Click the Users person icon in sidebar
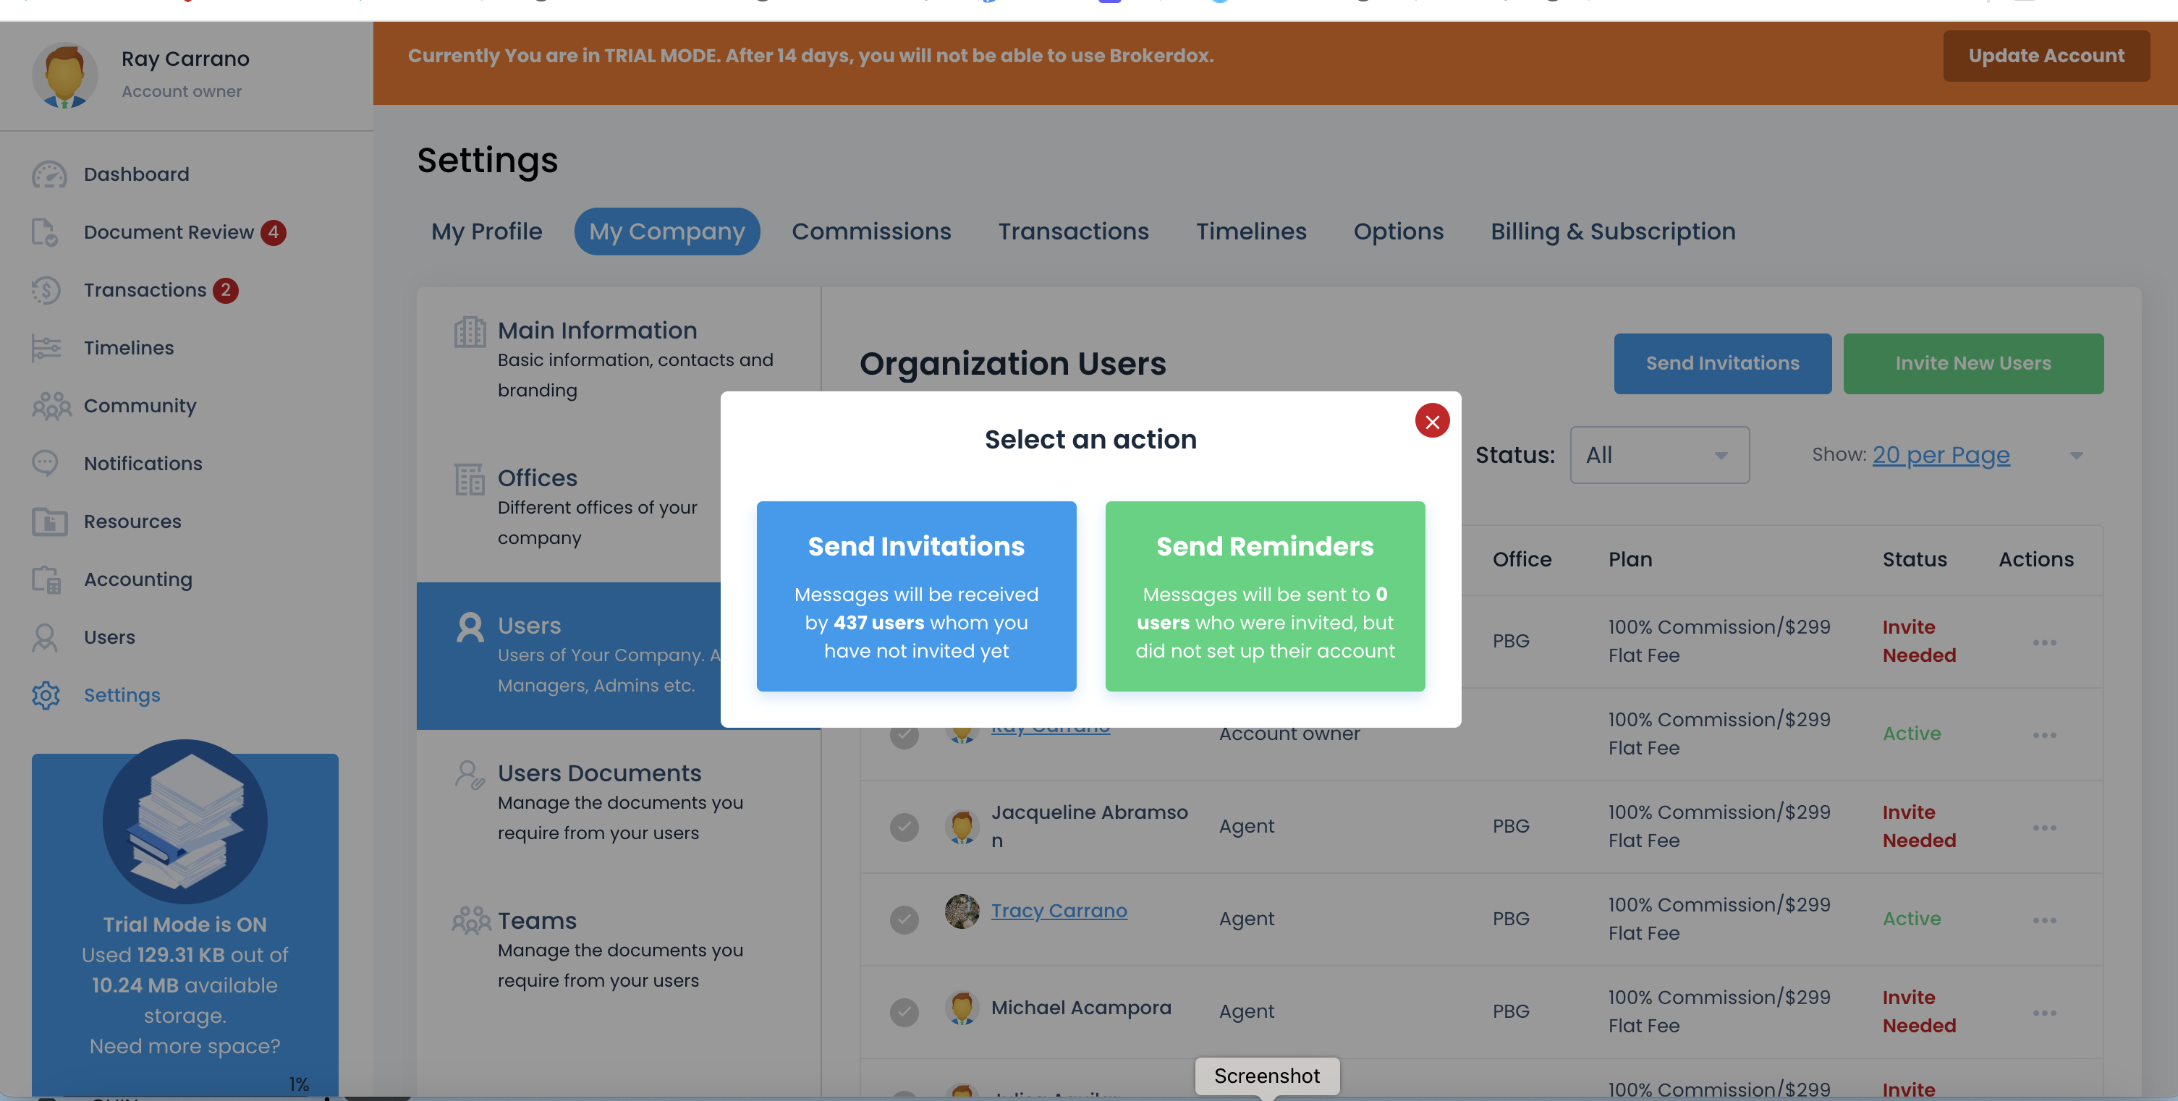 45,637
